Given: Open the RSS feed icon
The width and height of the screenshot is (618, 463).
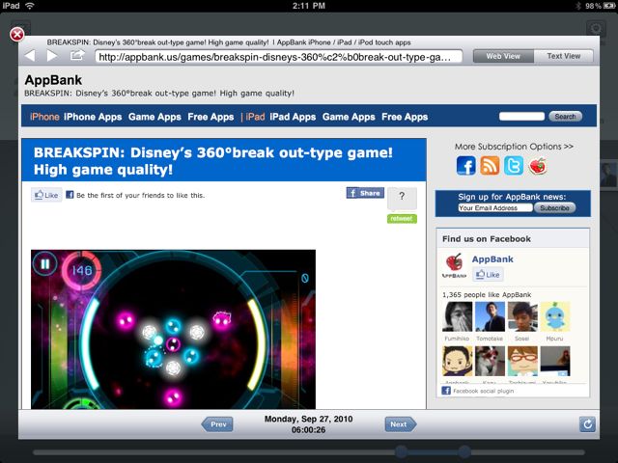Looking at the screenshot, I should [x=490, y=165].
